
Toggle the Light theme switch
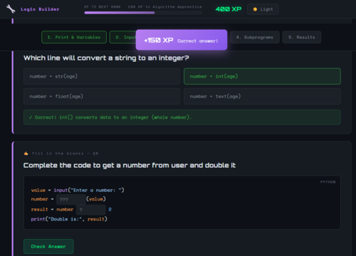point(263,9)
